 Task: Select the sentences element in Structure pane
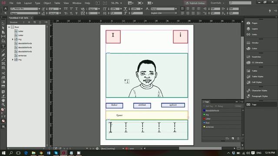(22, 55)
